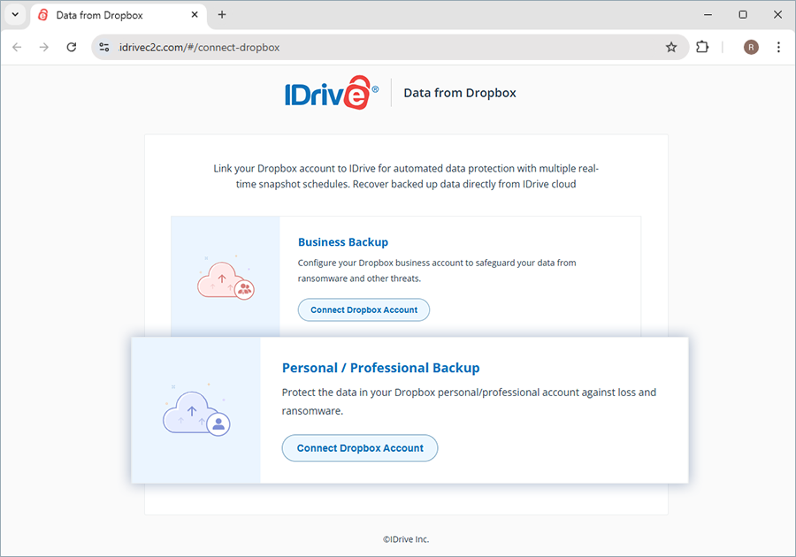The width and height of the screenshot is (796, 557).
Task: Go forward using the browser forward arrow
Action: (x=44, y=47)
